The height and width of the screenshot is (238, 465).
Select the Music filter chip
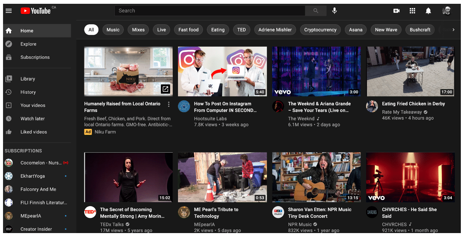[x=113, y=30]
